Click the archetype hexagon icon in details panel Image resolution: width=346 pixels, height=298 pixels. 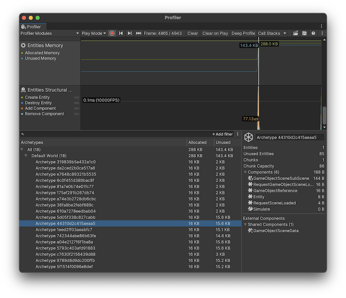[x=247, y=137]
